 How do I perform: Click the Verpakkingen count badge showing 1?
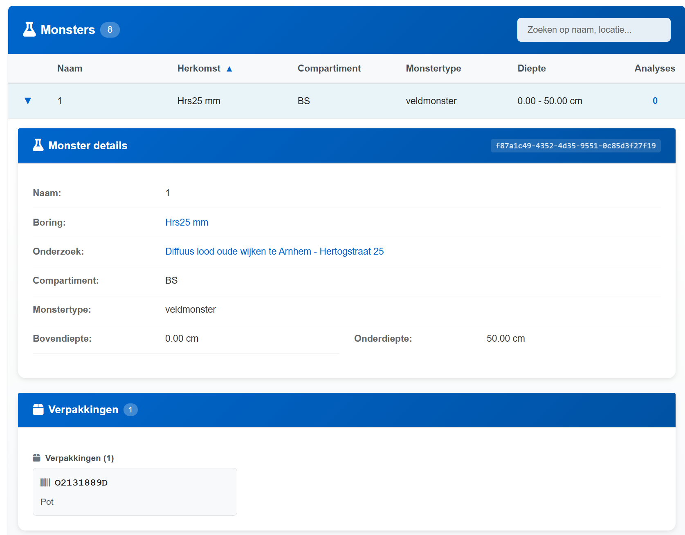pyautogui.click(x=130, y=410)
